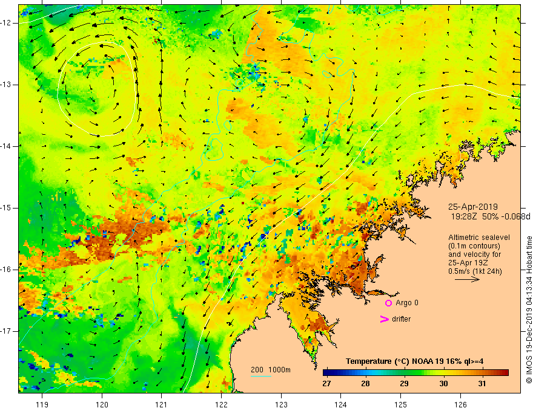Image resolution: width=533 pixels, height=411 pixels.
Task: Click the magenta drifter arrow symbol
Action: pos(384,319)
